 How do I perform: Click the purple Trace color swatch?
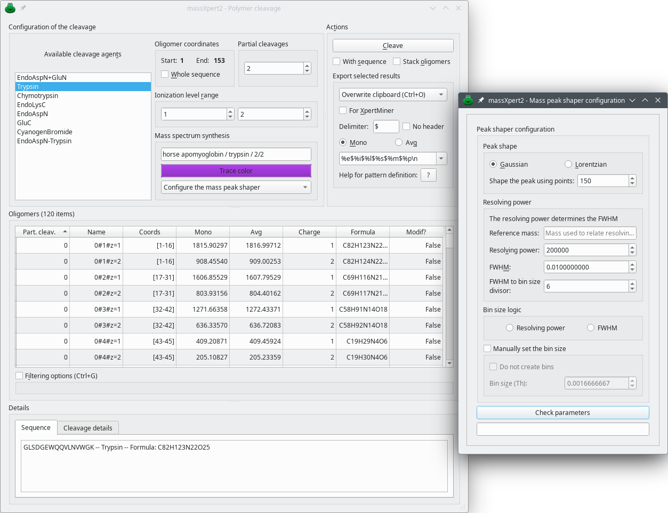point(236,171)
